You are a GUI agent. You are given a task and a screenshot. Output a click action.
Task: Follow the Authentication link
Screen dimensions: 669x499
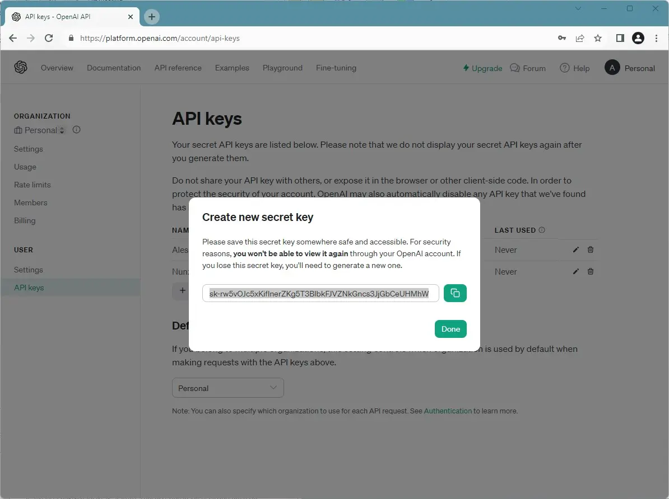(448, 411)
